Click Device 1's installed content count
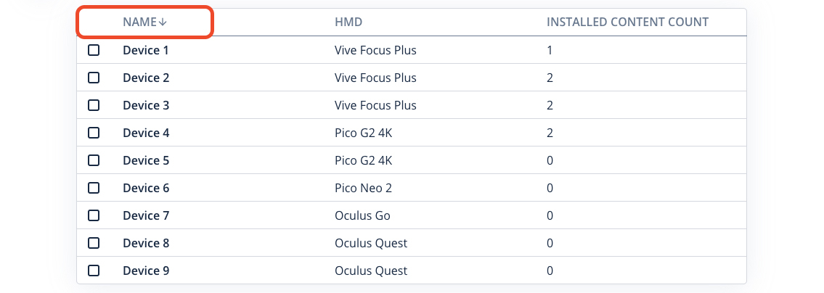Screen dimensions: 824x293 click(550, 51)
